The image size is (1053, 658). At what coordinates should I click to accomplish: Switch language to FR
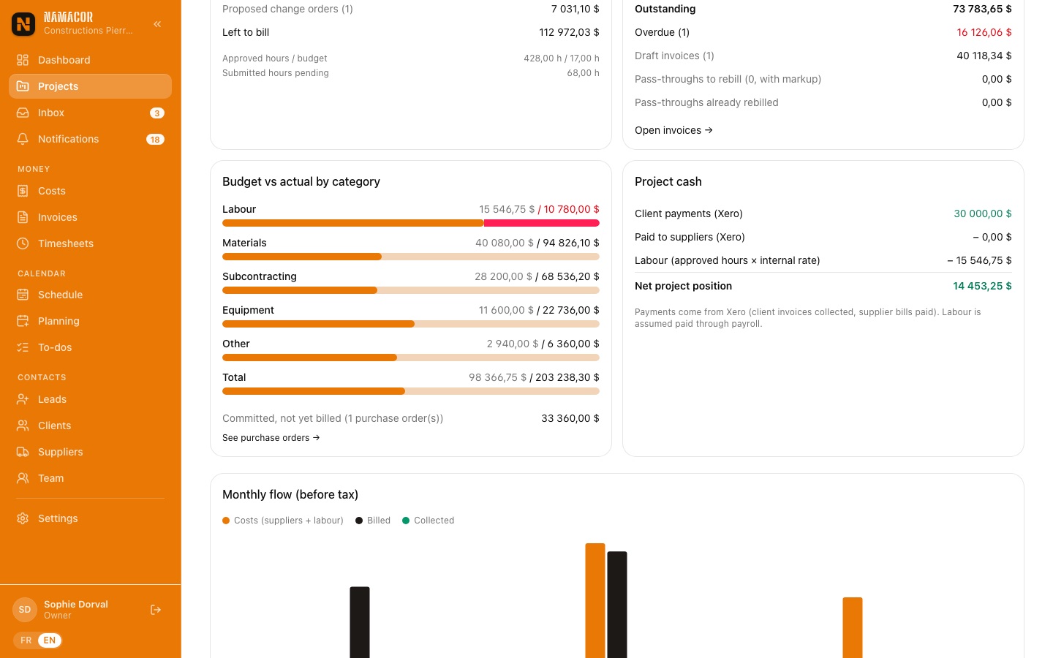point(26,640)
